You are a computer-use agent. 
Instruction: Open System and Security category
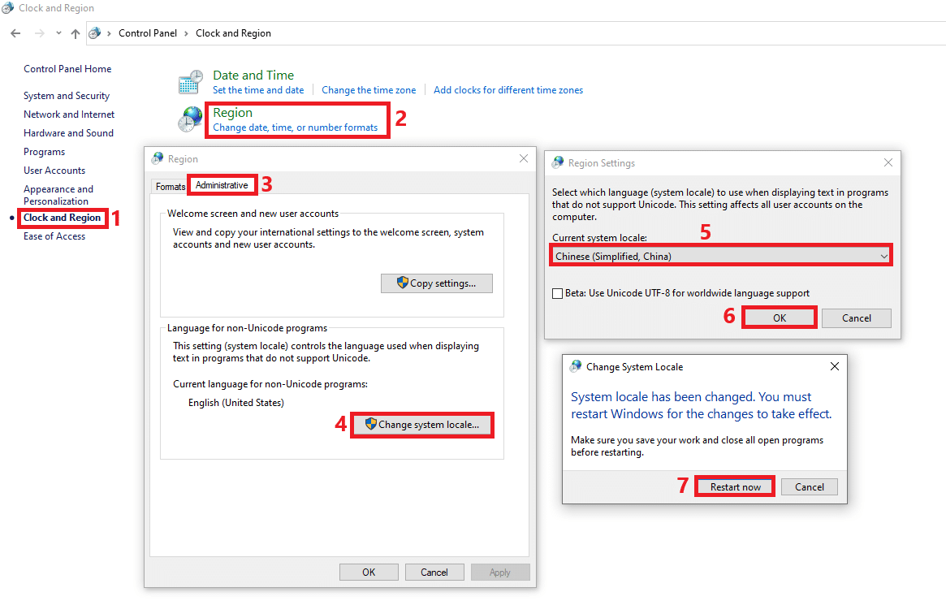pos(67,95)
